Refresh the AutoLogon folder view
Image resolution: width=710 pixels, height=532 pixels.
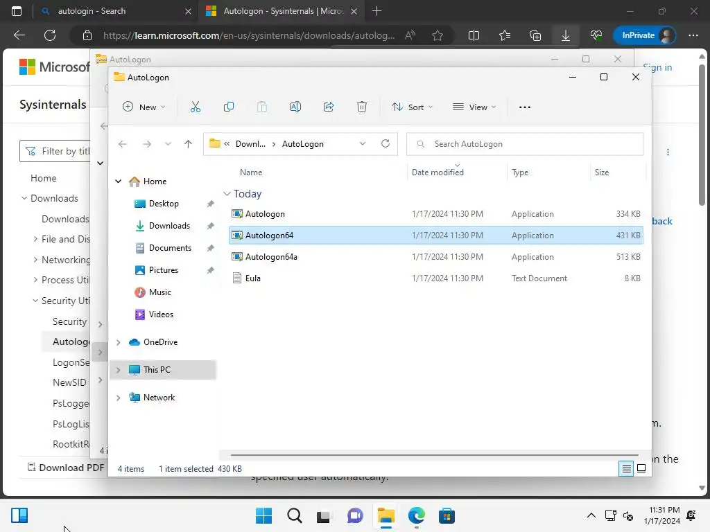(x=386, y=143)
